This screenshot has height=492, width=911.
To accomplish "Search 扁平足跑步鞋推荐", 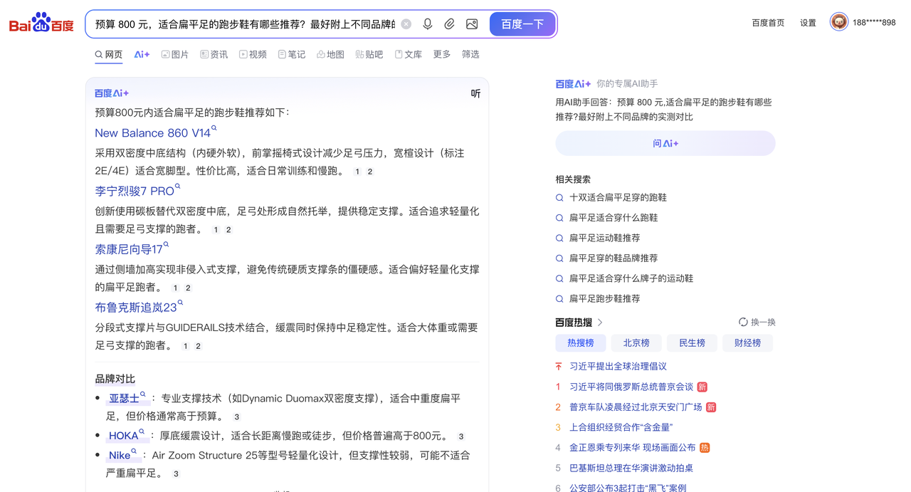I will point(604,298).
